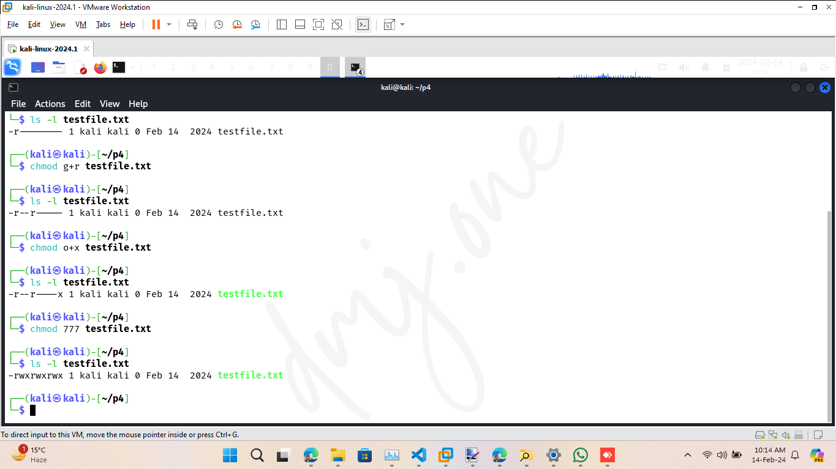Image resolution: width=836 pixels, height=469 pixels.
Task: Open the VM menu in VMware
Action: pyautogui.click(x=81, y=24)
